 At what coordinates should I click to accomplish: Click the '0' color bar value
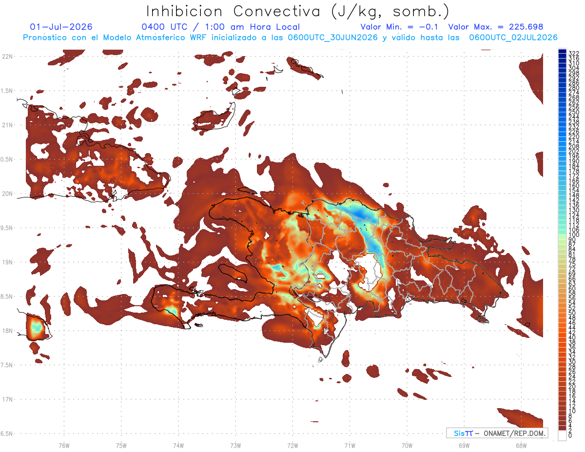[571, 436]
